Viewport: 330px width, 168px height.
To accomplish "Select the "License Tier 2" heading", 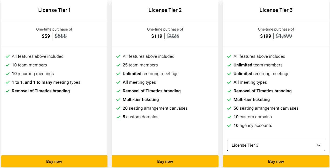I will click(x=165, y=10).
